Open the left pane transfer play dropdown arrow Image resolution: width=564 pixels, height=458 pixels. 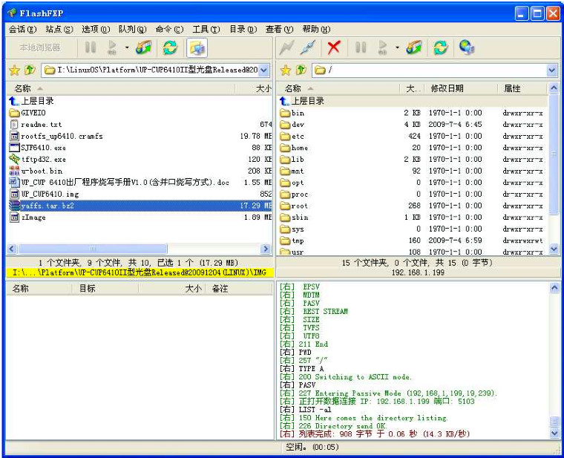127,48
